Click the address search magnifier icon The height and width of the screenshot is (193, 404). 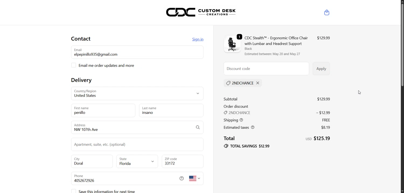pos(198,127)
